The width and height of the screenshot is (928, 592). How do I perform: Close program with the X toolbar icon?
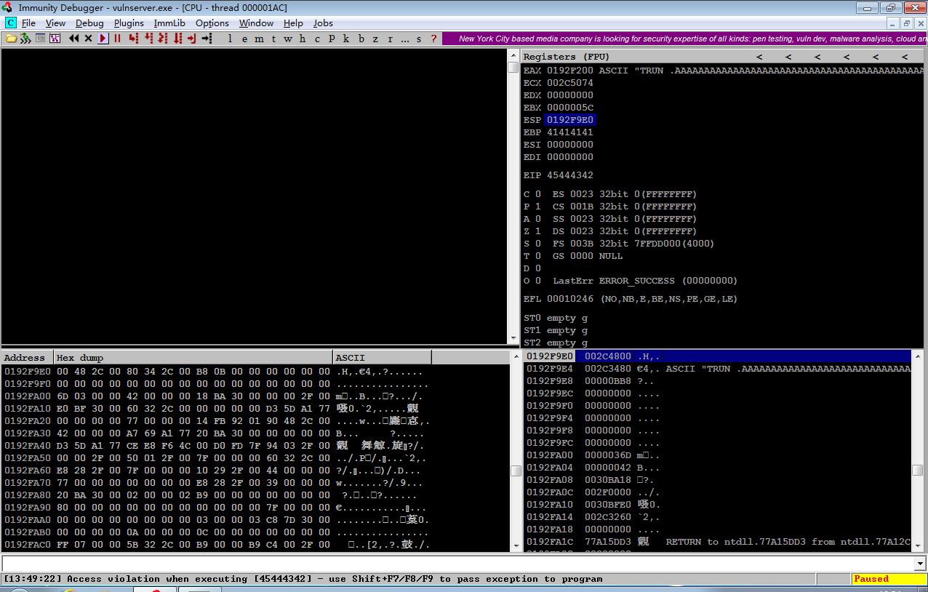coord(88,39)
